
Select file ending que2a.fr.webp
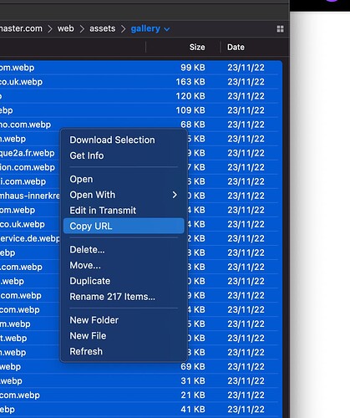coord(28,153)
